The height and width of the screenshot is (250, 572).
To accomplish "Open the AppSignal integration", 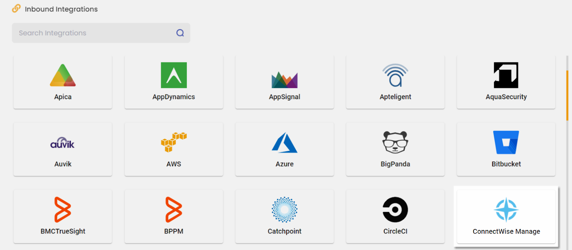I will [285, 82].
